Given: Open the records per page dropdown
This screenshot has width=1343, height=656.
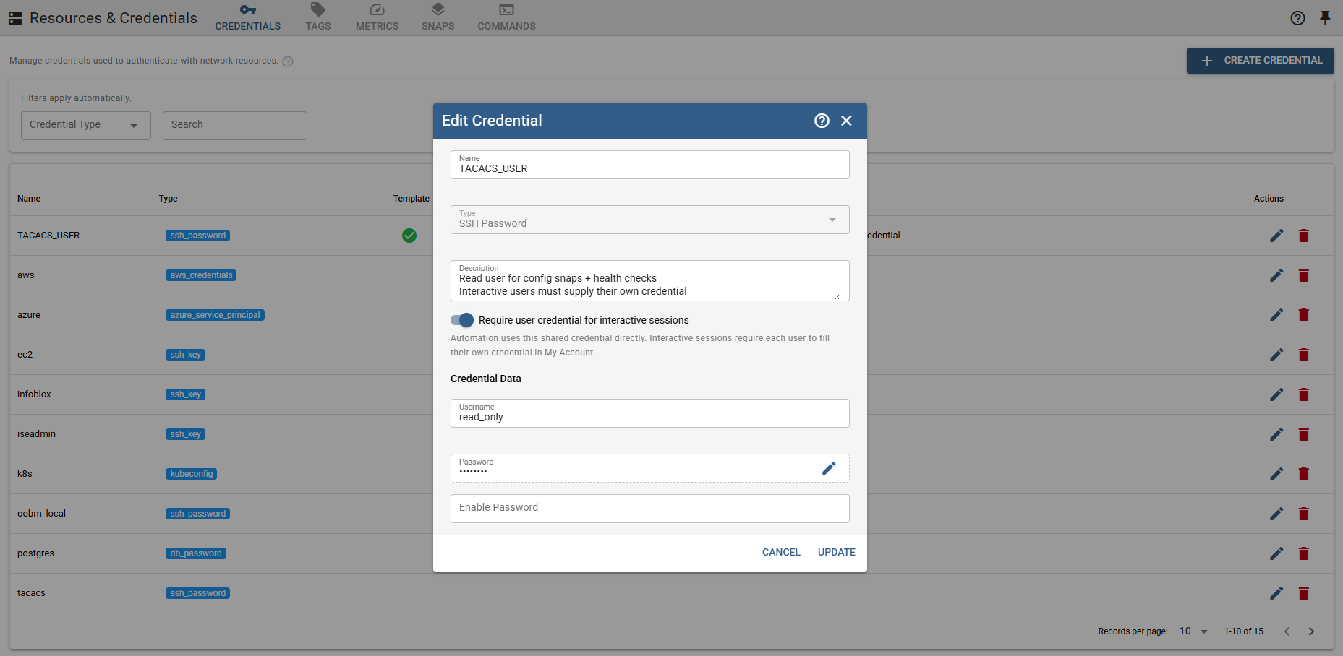Looking at the screenshot, I should pos(1193,631).
